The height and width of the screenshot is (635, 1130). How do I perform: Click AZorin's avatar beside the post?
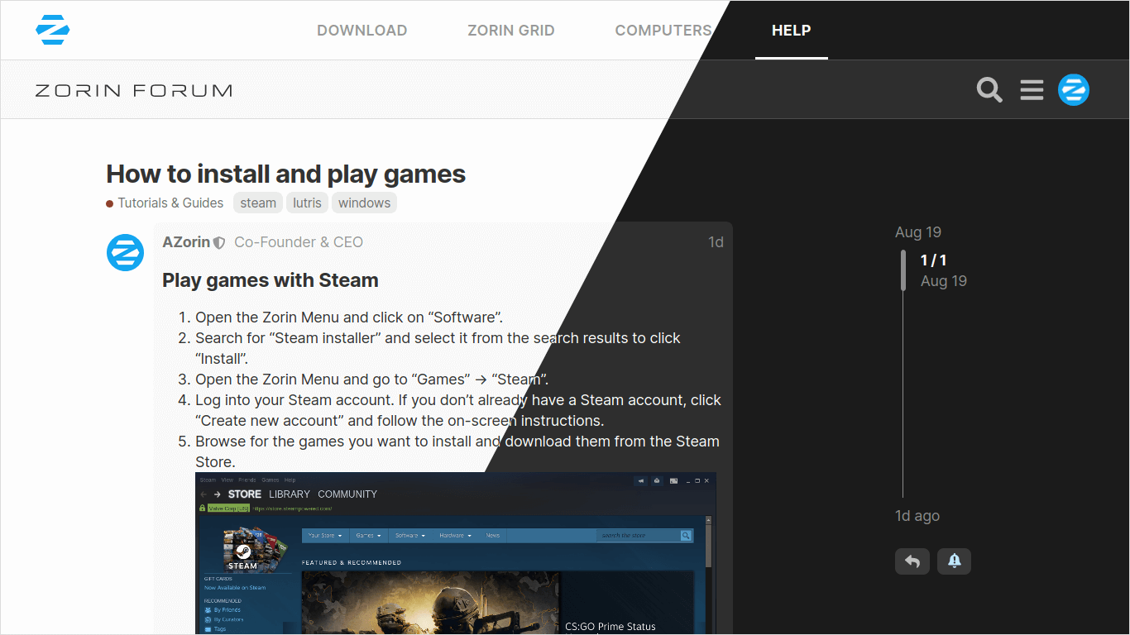[125, 252]
